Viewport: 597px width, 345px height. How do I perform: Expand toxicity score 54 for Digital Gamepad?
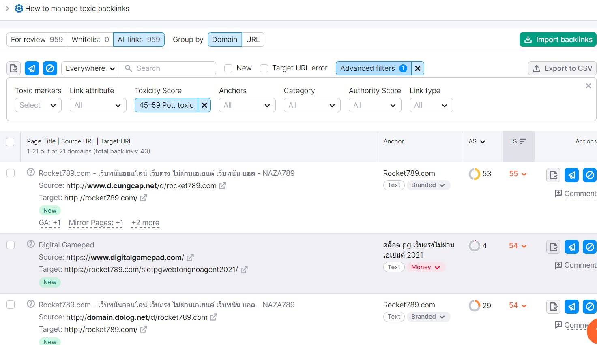pos(518,246)
